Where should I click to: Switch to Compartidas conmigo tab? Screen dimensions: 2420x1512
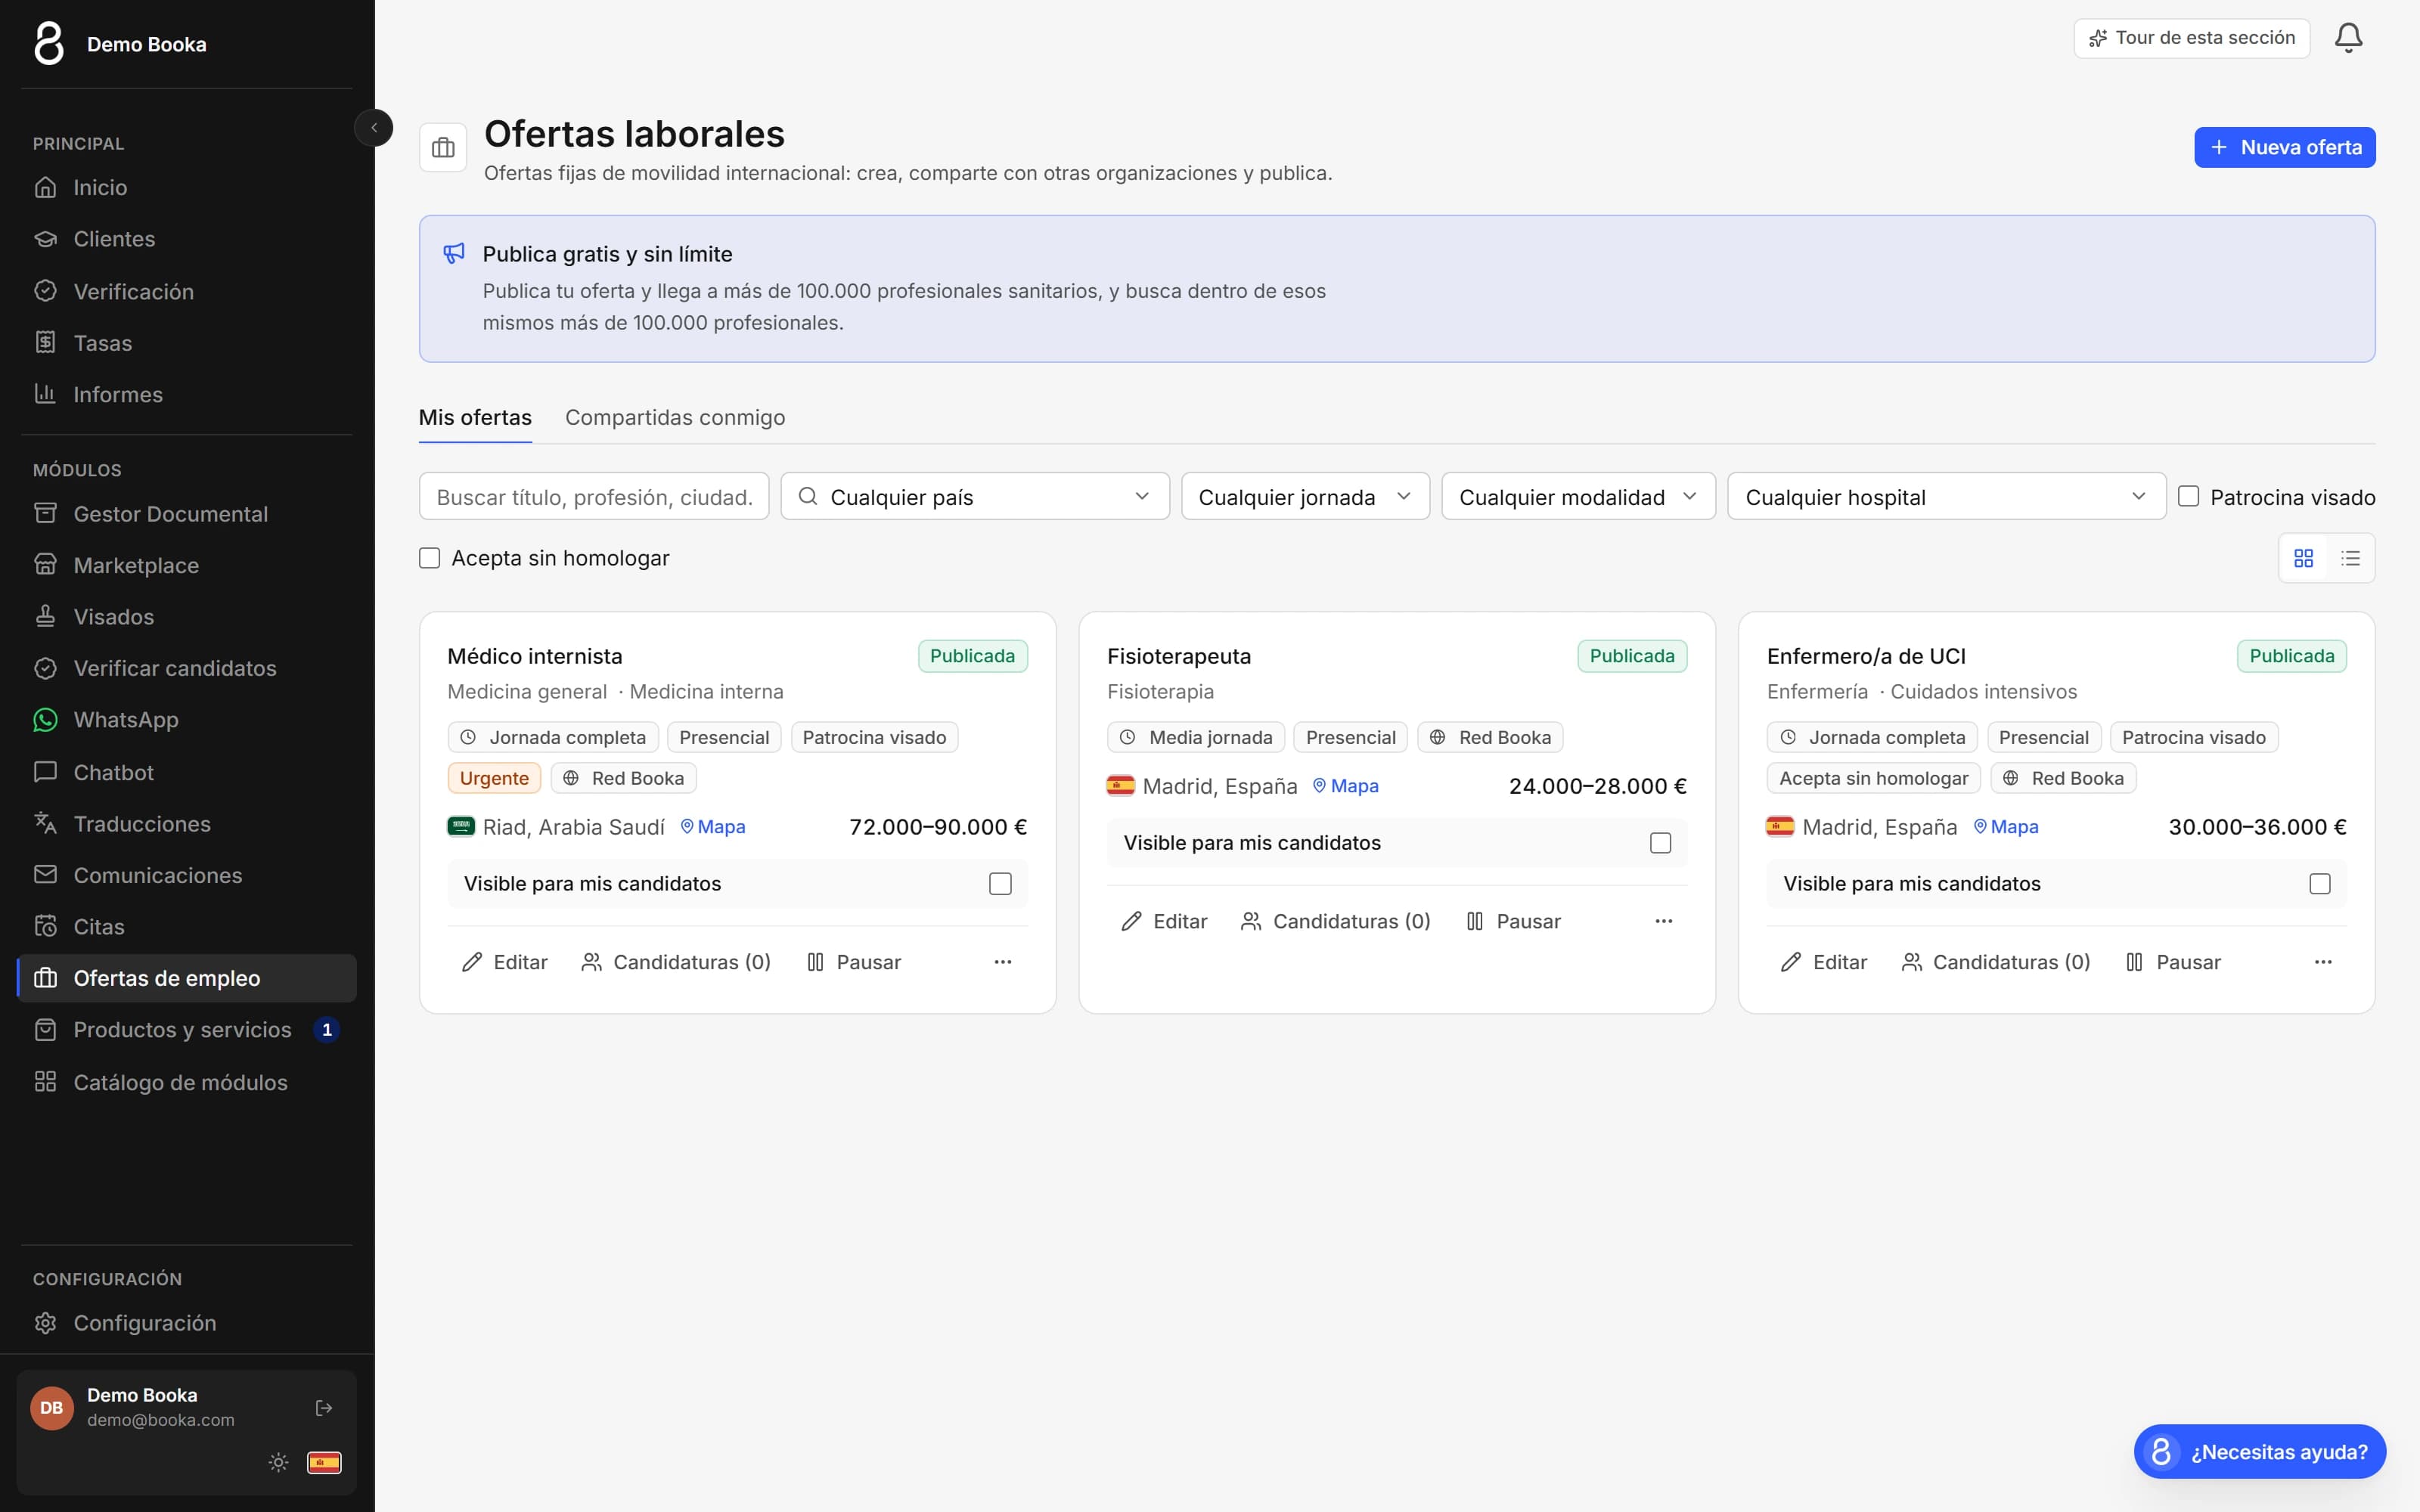[x=675, y=418]
